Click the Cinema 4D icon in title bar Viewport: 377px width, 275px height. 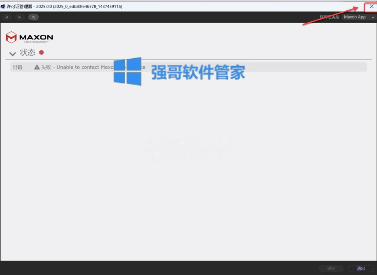3,6
